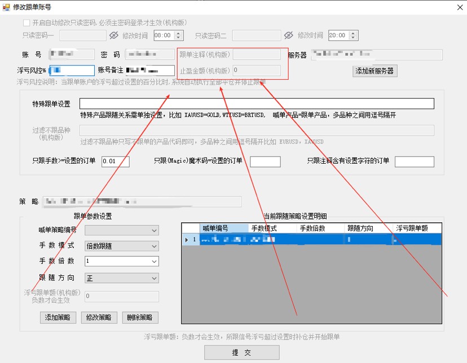Click the 浮亏风控% input field

tap(72, 70)
